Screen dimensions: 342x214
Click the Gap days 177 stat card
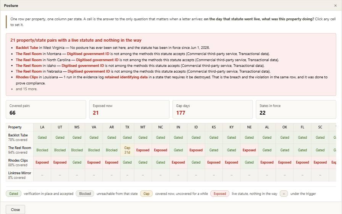(x=213, y=109)
